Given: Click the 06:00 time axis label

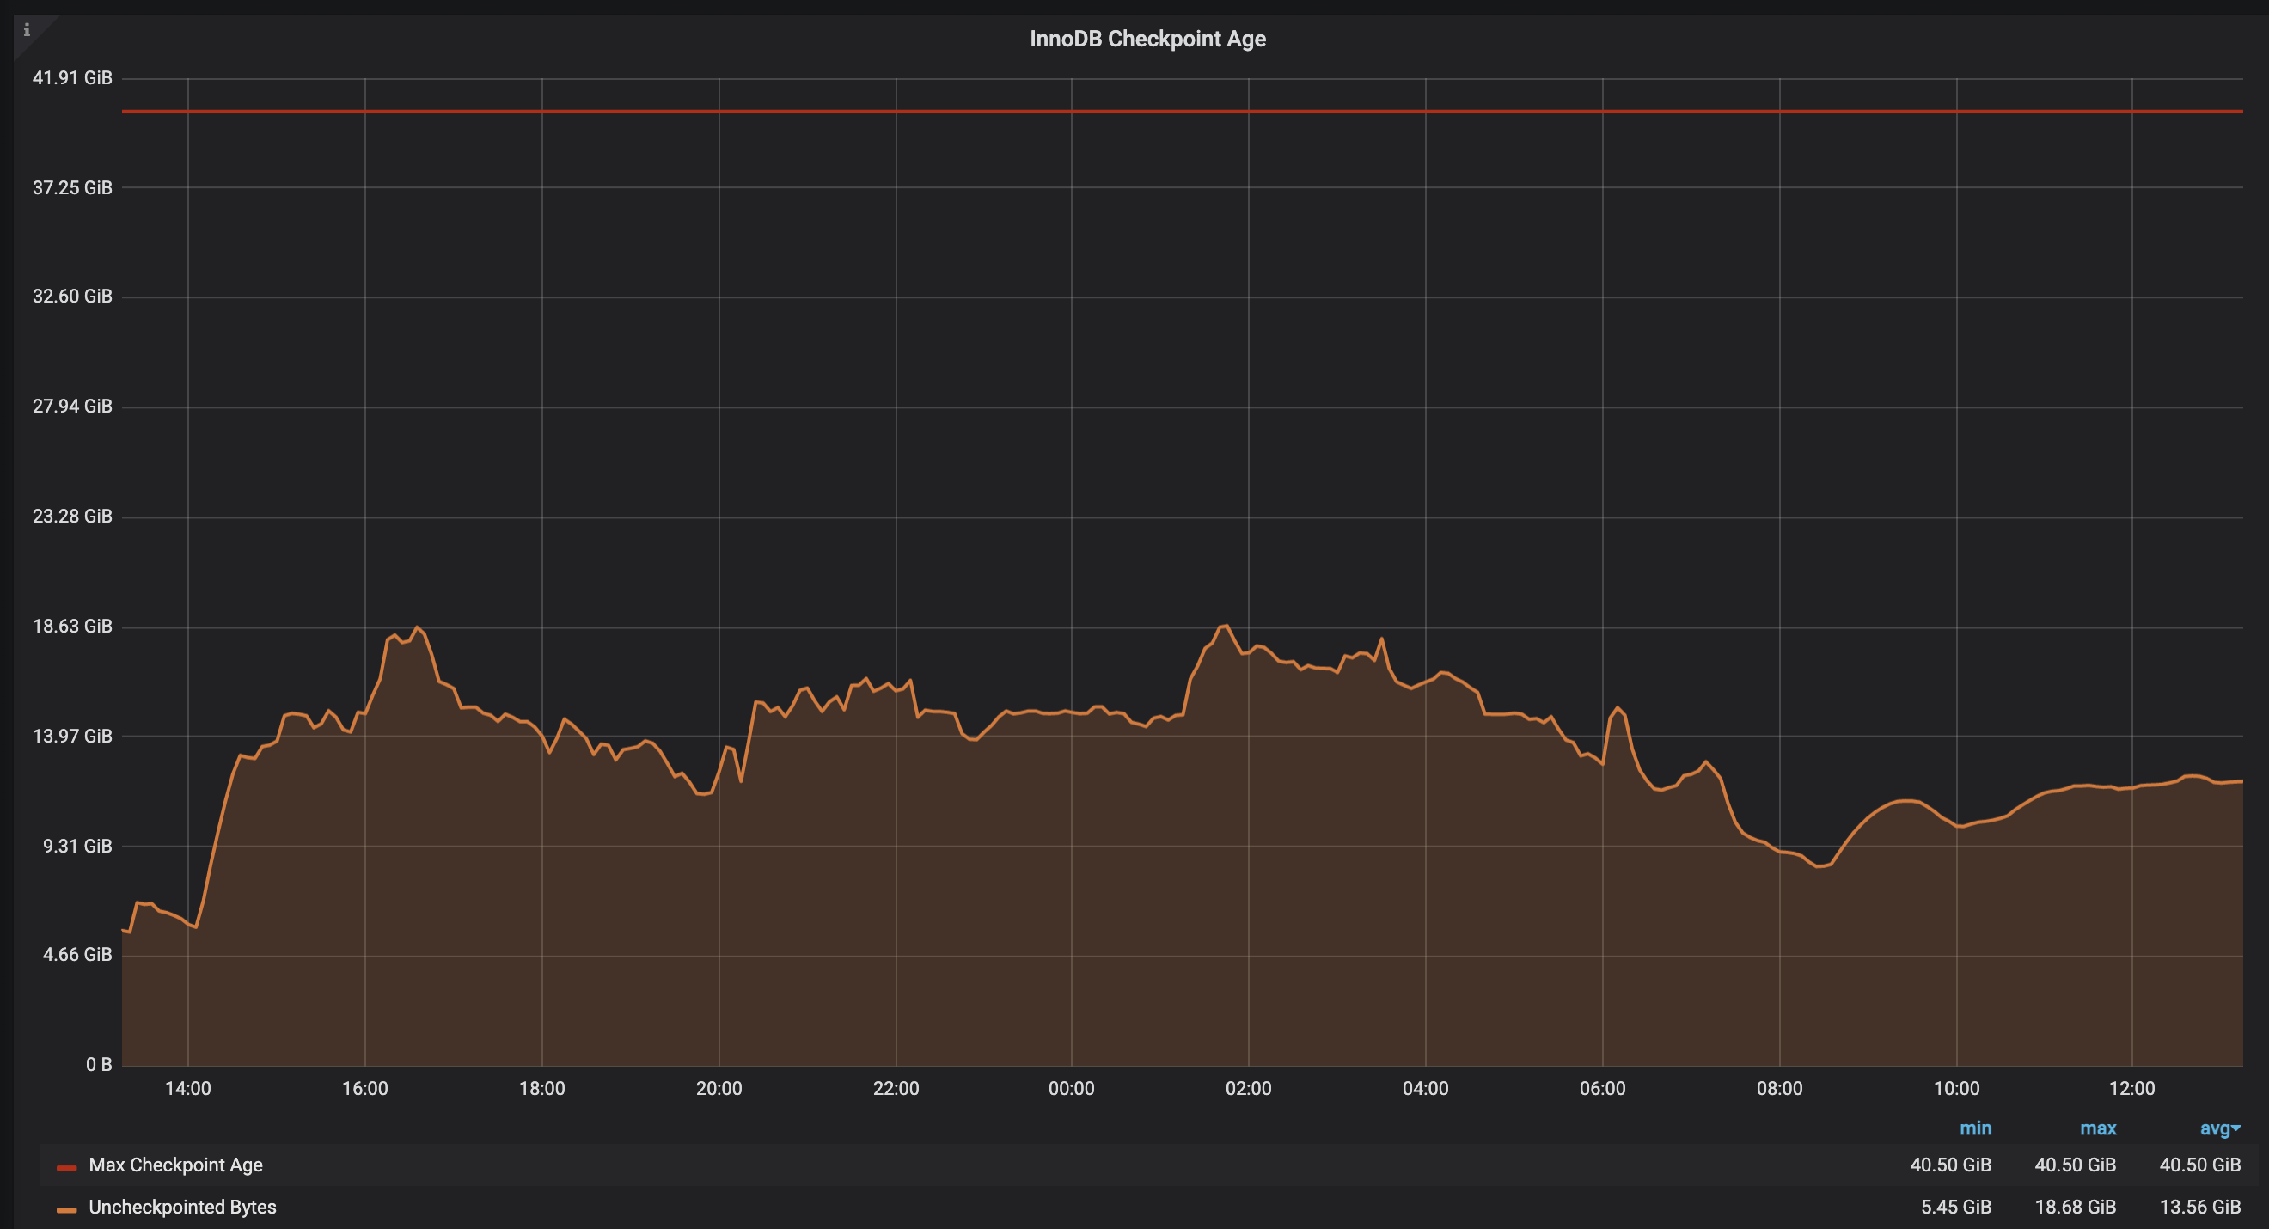Looking at the screenshot, I should tap(1602, 1088).
